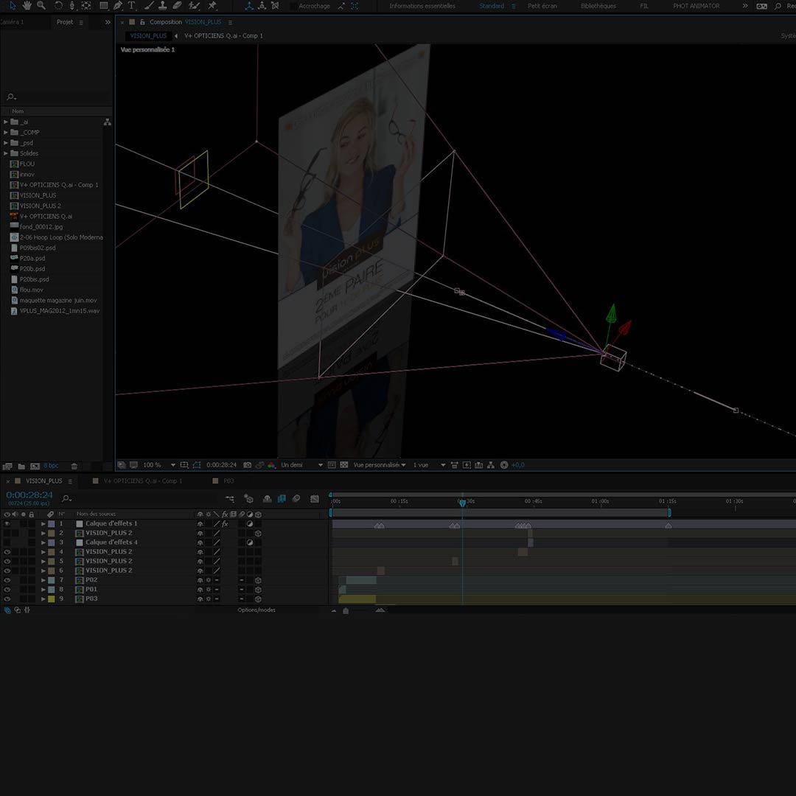796x796 pixels.
Task: Select the Rotation tool
Action: tap(58, 6)
